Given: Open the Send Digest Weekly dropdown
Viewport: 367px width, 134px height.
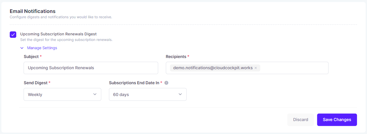Looking at the screenshot, I should coord(62,94).
